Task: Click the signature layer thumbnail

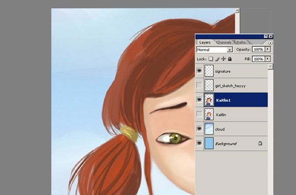Action: pyautogui.click(x=209, y=71)
